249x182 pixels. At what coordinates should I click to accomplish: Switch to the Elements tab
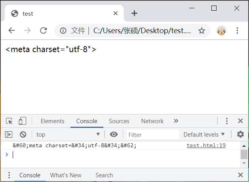52,121
